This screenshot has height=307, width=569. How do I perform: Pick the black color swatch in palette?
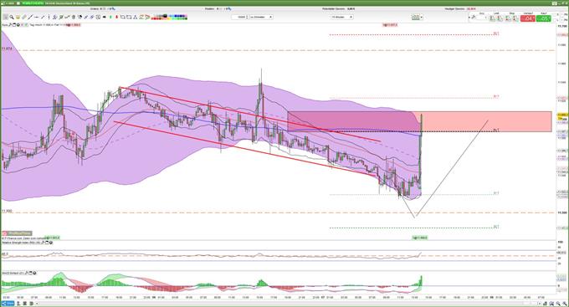point(165,16)
